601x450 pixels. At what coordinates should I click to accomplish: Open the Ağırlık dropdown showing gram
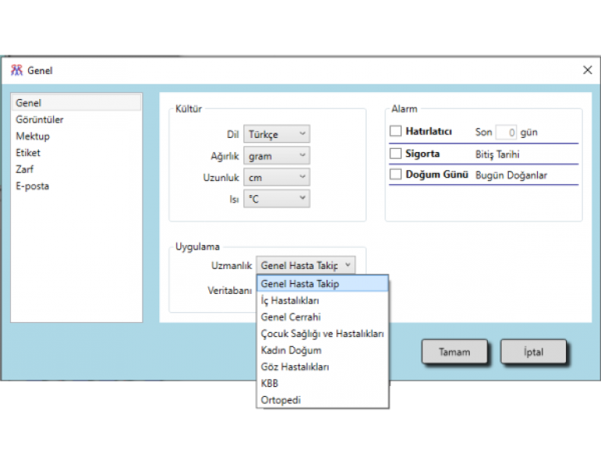point(277,156)
